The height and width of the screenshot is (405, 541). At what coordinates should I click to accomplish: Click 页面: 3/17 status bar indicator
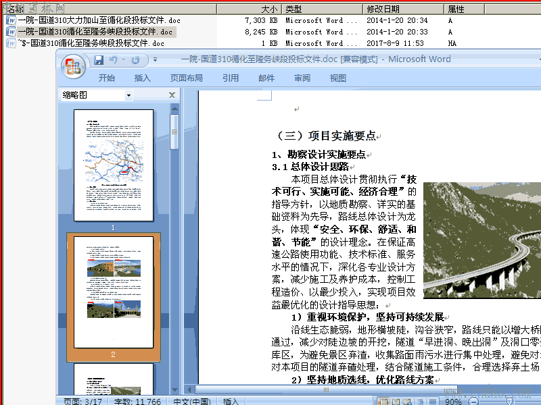(83, 401)
